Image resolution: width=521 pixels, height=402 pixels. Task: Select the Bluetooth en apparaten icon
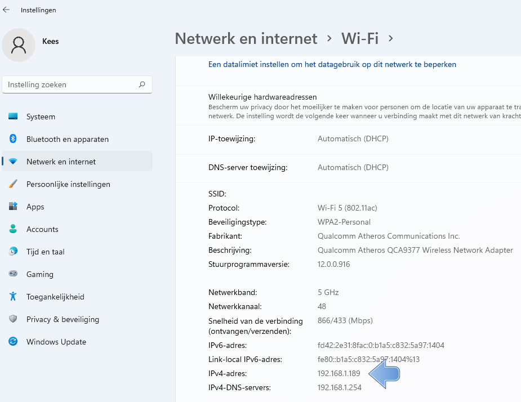13,139
